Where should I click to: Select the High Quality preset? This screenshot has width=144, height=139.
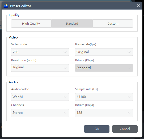click(31, 24)
